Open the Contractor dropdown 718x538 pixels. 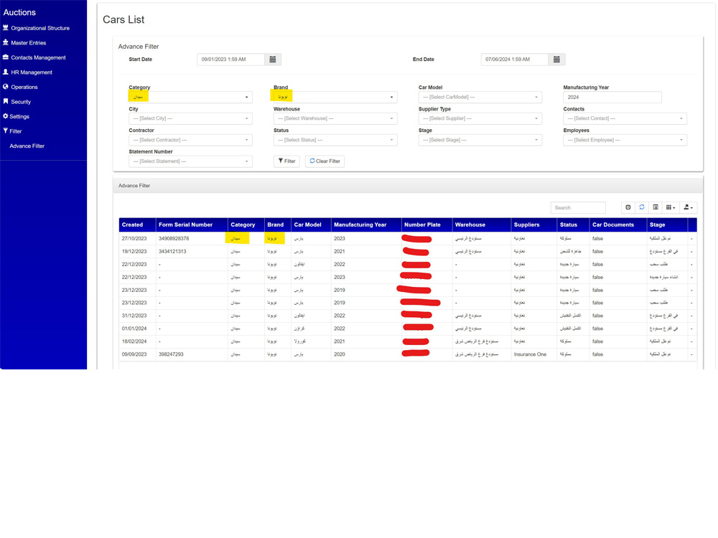190,140
